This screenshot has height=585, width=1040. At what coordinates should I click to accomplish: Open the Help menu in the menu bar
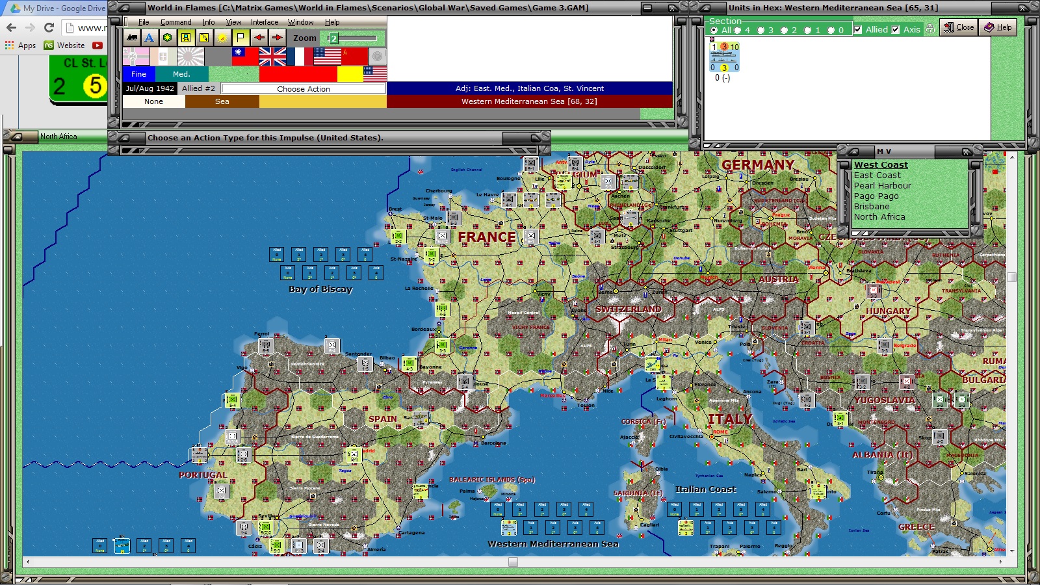coord(332,22)
